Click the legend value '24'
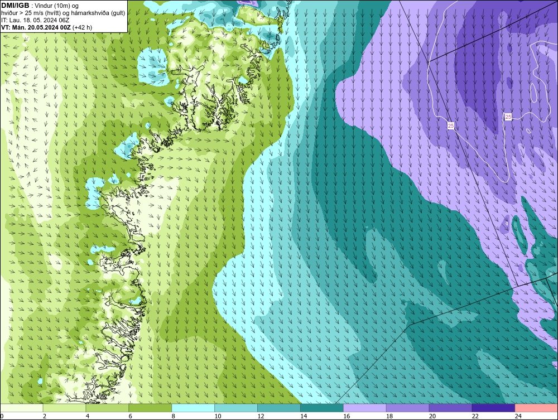This screenshot has height=420, width=558. (518, 416)
